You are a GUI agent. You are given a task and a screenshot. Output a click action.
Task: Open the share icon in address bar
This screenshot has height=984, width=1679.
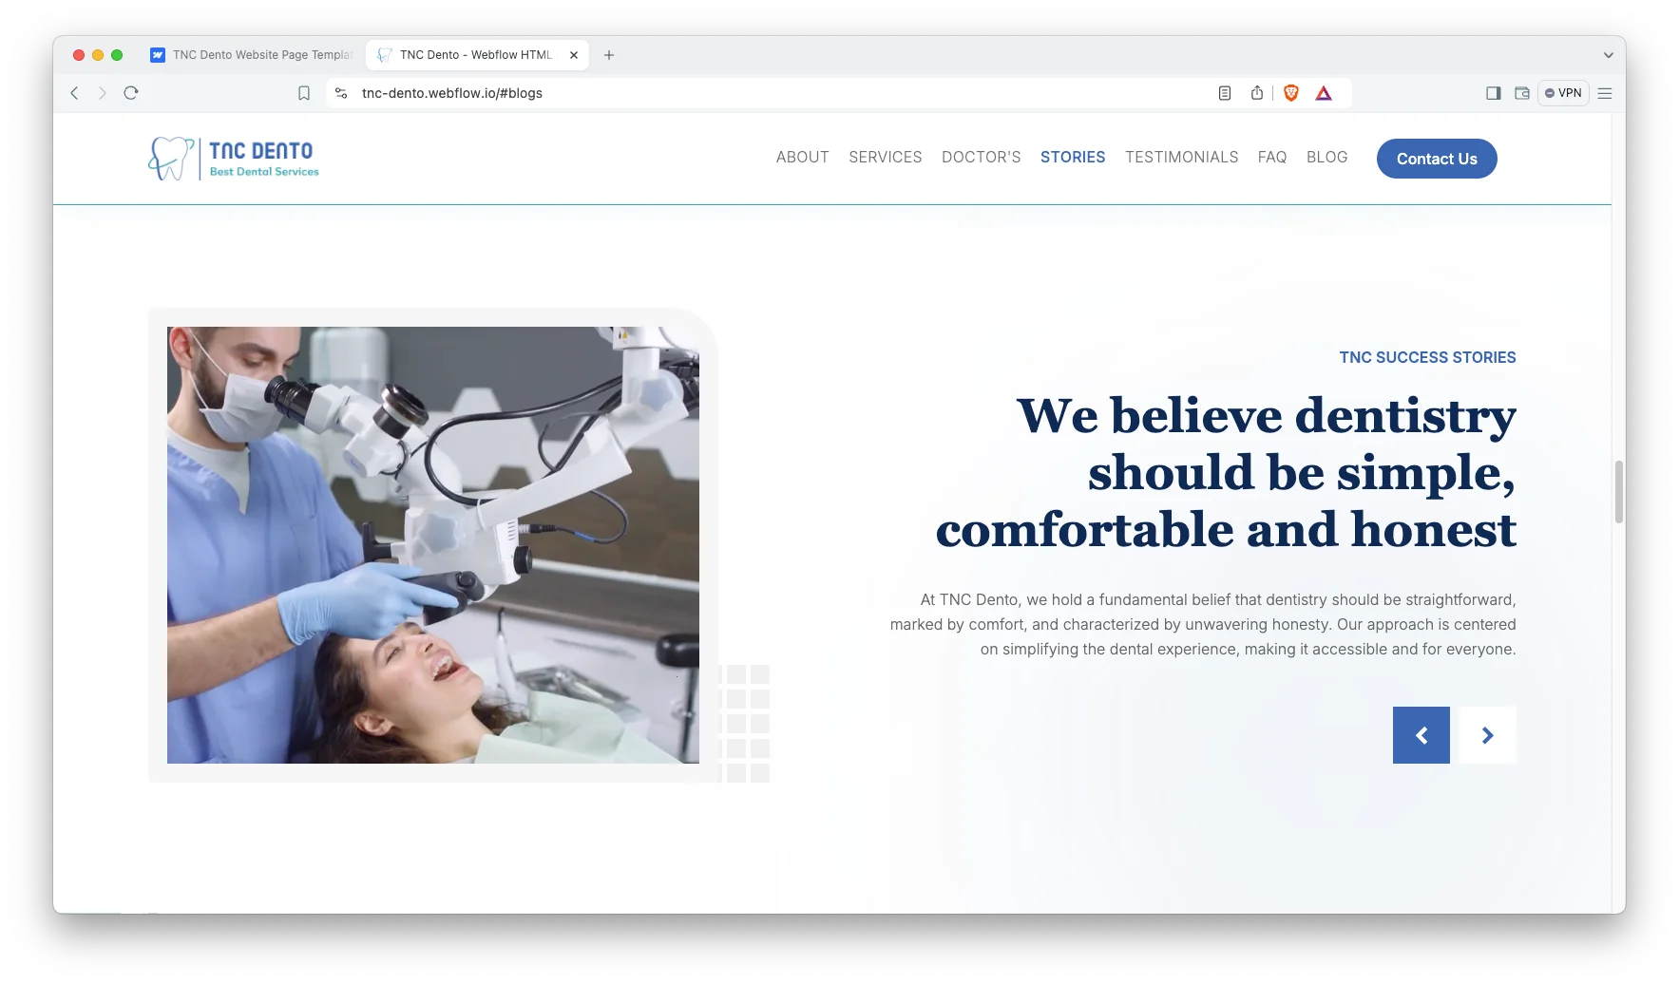point(1257,93)
